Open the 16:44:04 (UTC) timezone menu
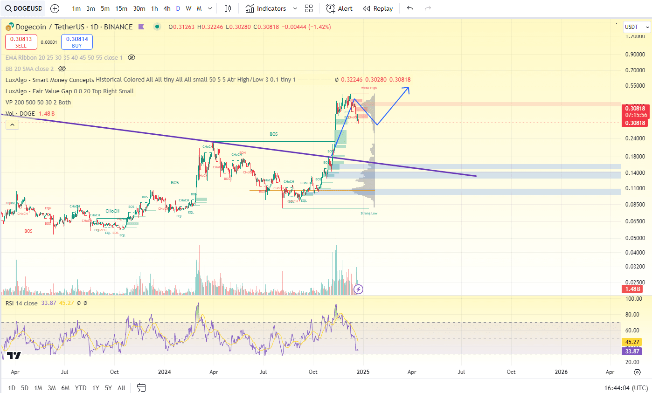The image size is (652, 393). [x=625, y=388]
